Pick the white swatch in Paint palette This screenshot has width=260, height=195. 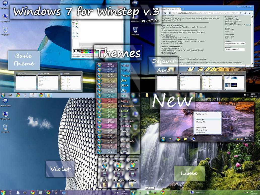pyautogui.click(x=78, y=52)
